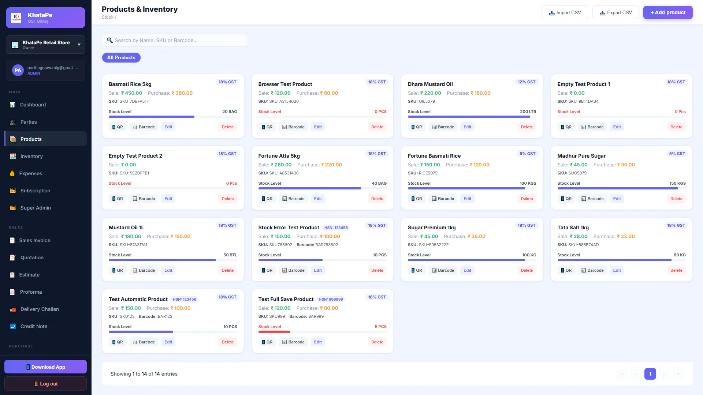
Task: Open Quotation page
Action: click(45, 257)
